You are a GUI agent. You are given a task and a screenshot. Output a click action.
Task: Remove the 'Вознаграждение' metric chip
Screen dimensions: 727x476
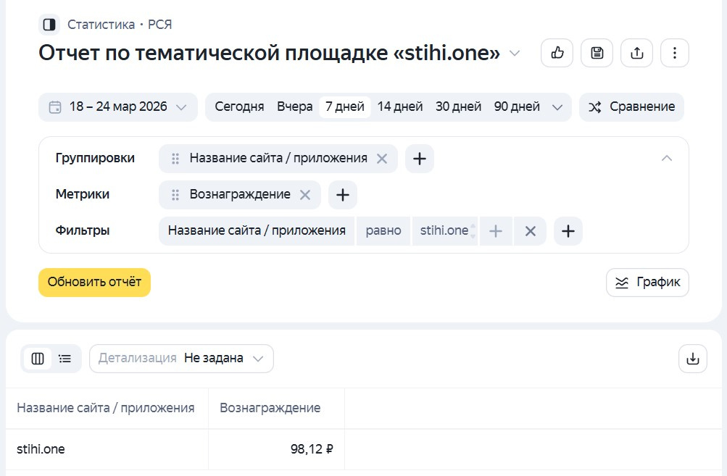tap(305, 195)
